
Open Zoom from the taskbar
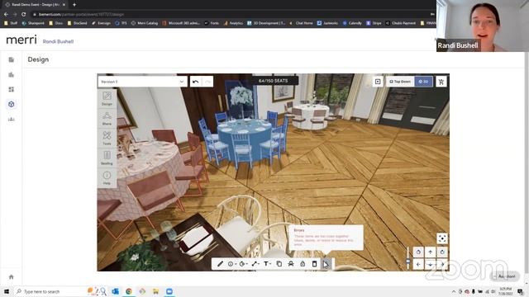pyautogui.click(x=169, y=291)
